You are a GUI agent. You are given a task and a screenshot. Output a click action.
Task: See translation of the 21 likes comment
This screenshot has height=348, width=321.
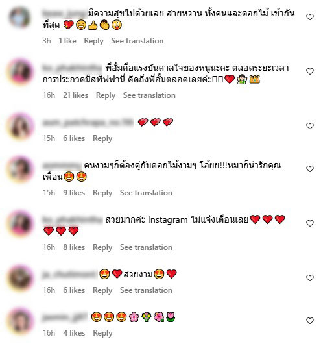tap(149, 95)
